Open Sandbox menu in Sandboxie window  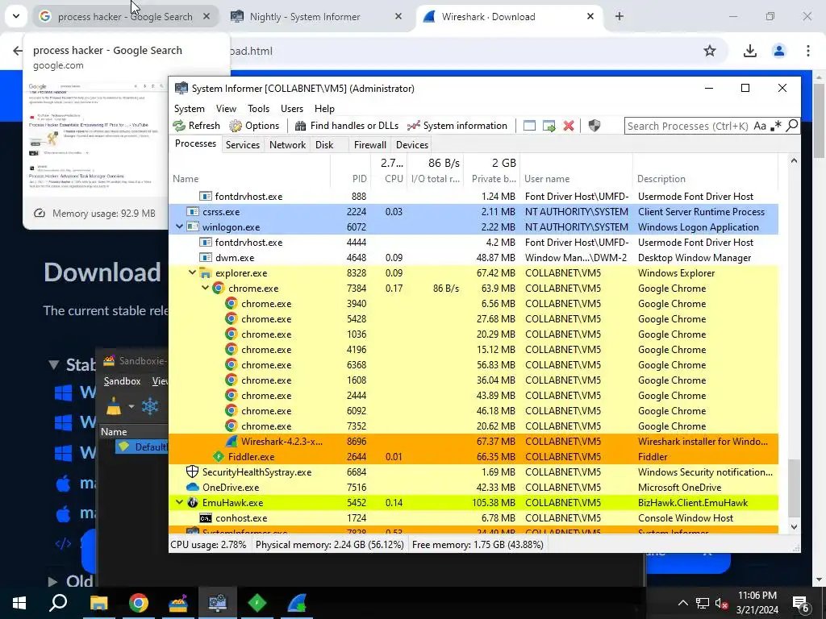pyautogui.click(x=123, y=381)
